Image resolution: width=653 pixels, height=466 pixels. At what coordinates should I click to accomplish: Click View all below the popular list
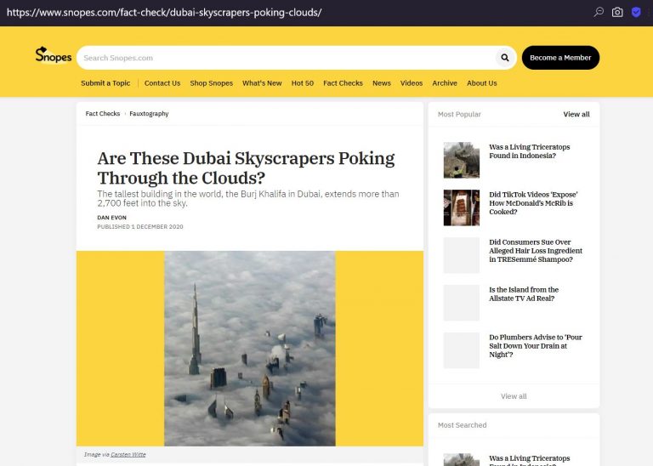[x=514, y=396]
